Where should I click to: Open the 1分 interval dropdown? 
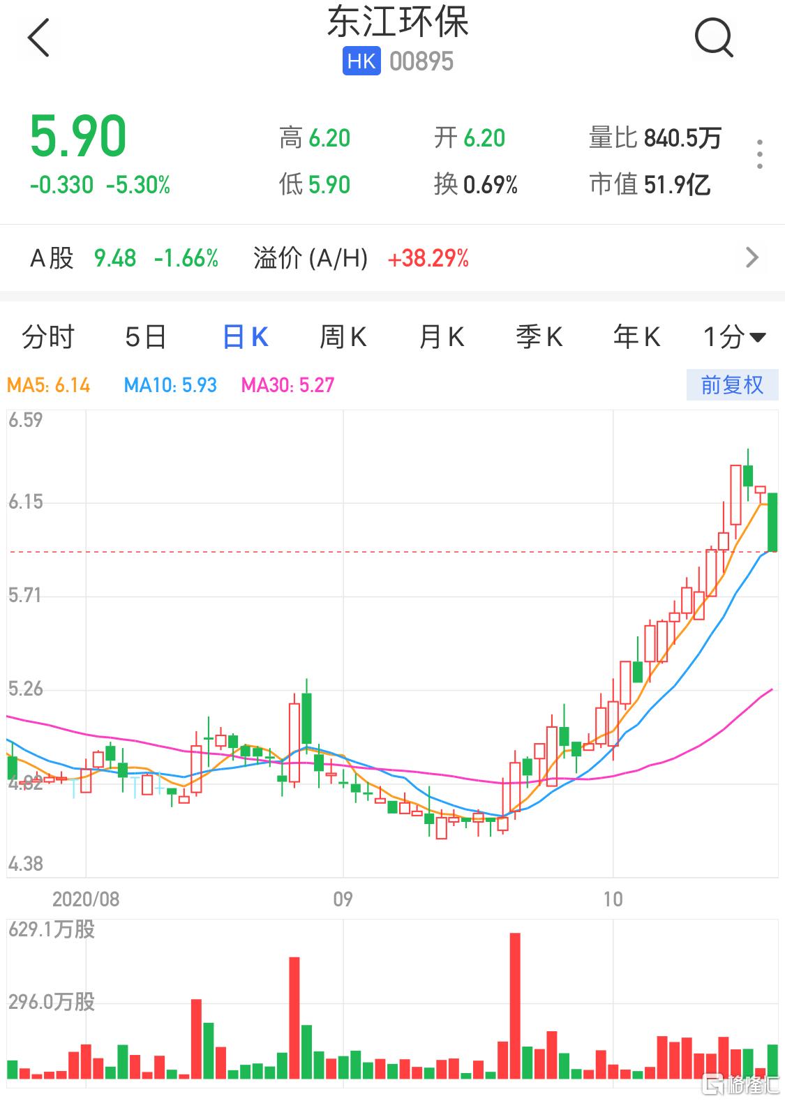[x=734, y=338]
